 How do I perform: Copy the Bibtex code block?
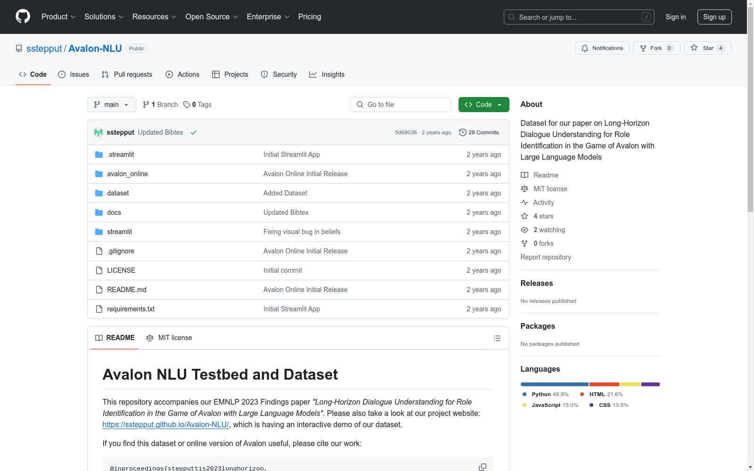pyautogui.click(x=483, y=467)
